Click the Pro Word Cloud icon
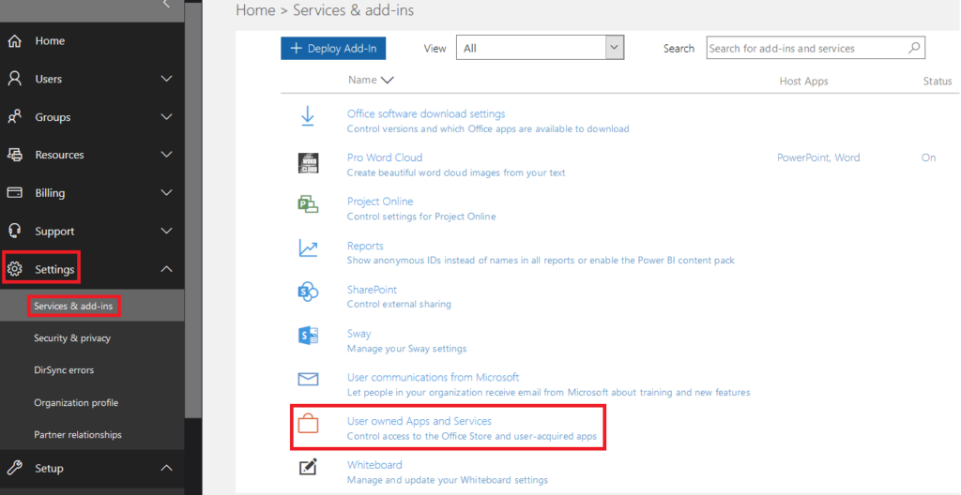 coord(308,163)
